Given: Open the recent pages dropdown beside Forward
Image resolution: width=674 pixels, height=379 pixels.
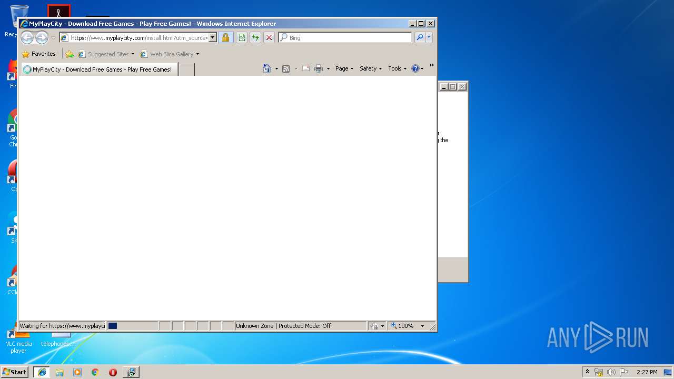Looking at the screenshot, I should pyautogui.click(x=53, y=38).
